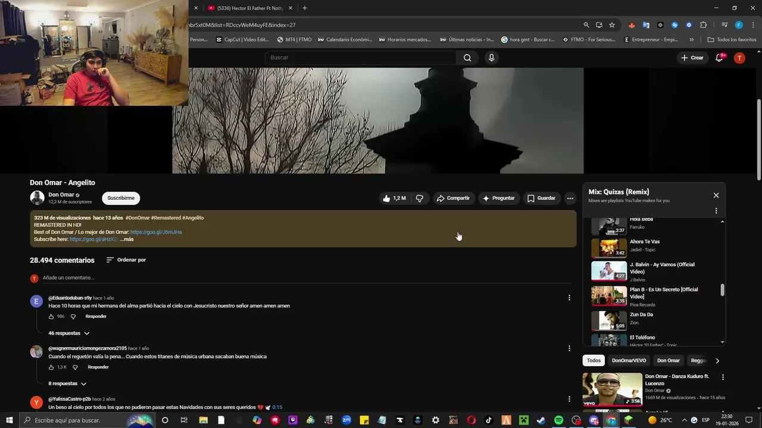Image resolution: width=762 pixels, height=428 pixels.
Task: Click the Preguntar button
Action: (x=499, y=198)
